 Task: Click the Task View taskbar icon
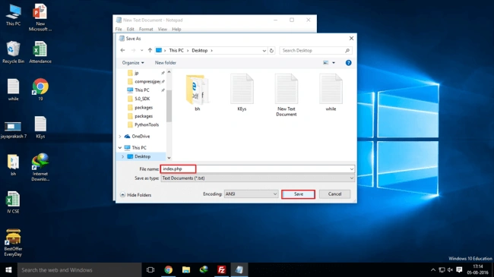click(150, 269)
